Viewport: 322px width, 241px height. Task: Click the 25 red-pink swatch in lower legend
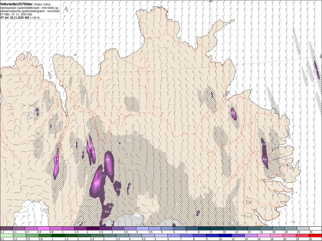click(302, 235)
